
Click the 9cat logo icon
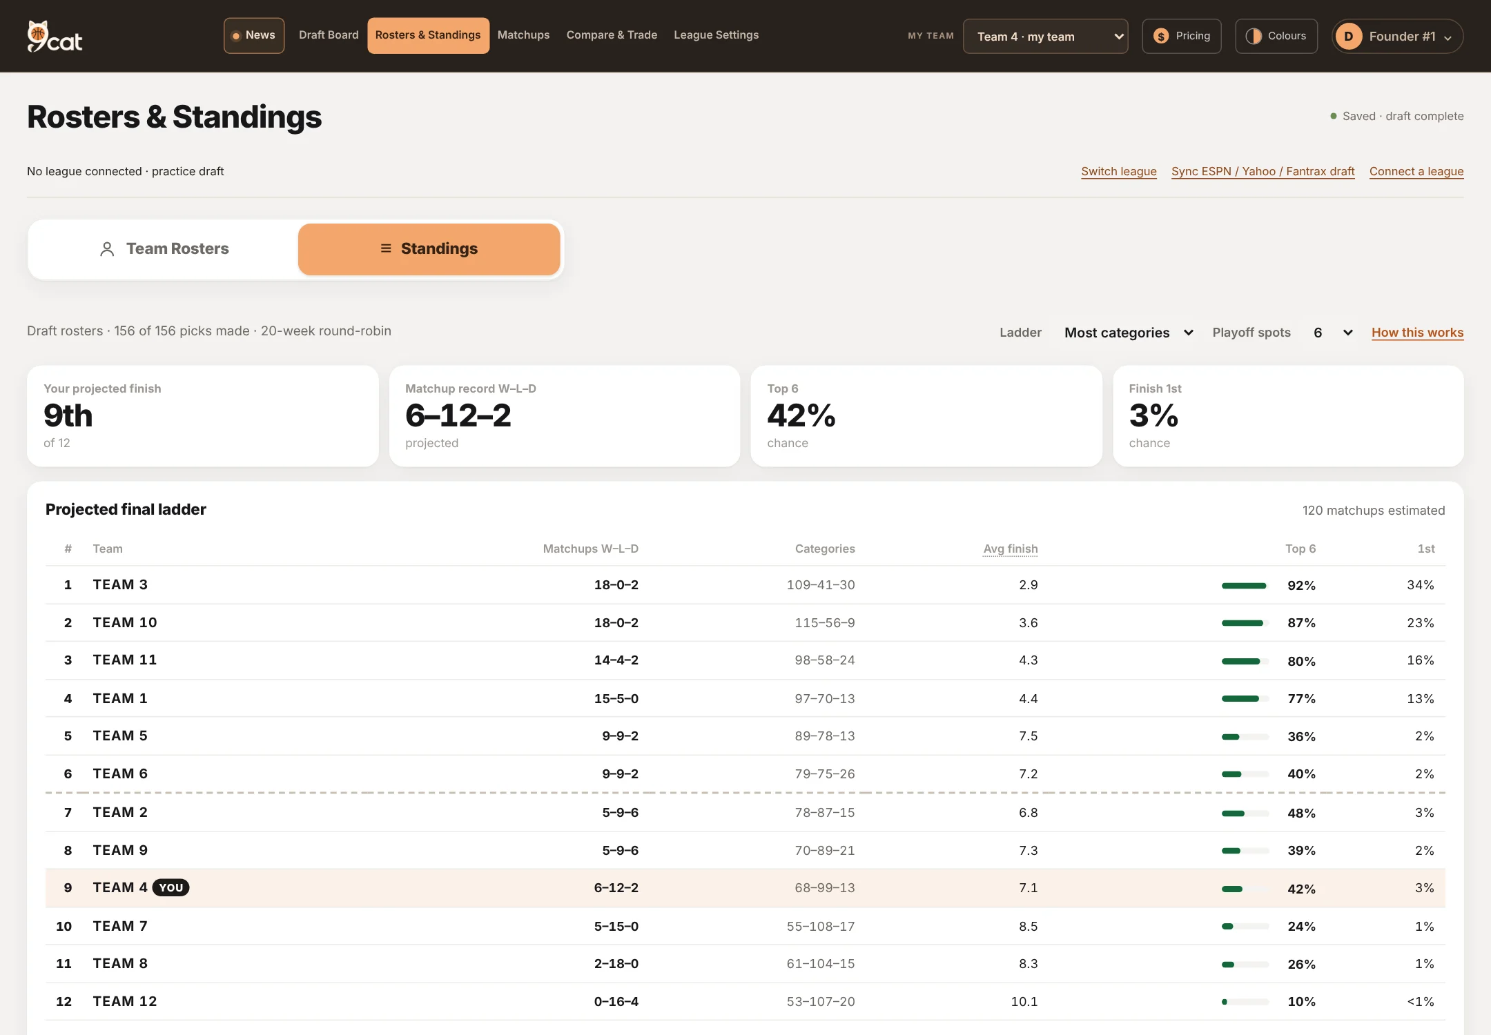tap(55, 36)
